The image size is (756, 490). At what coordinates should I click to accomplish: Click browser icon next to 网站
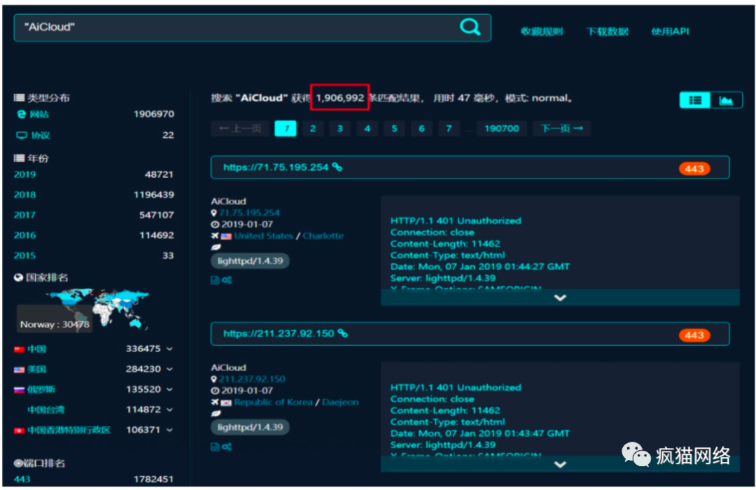click(x=21, y=114)
